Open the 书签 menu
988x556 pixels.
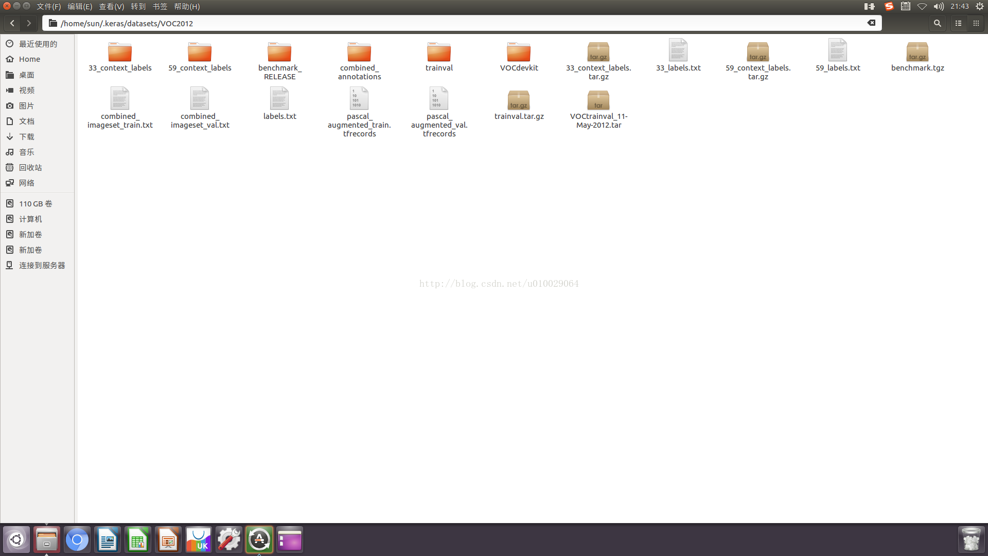coord(160,6)
